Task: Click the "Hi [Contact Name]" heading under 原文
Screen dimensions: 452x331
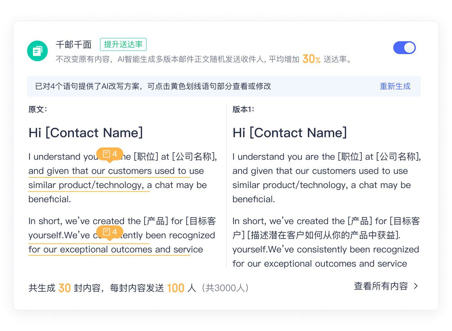Action: pos(86,133)
